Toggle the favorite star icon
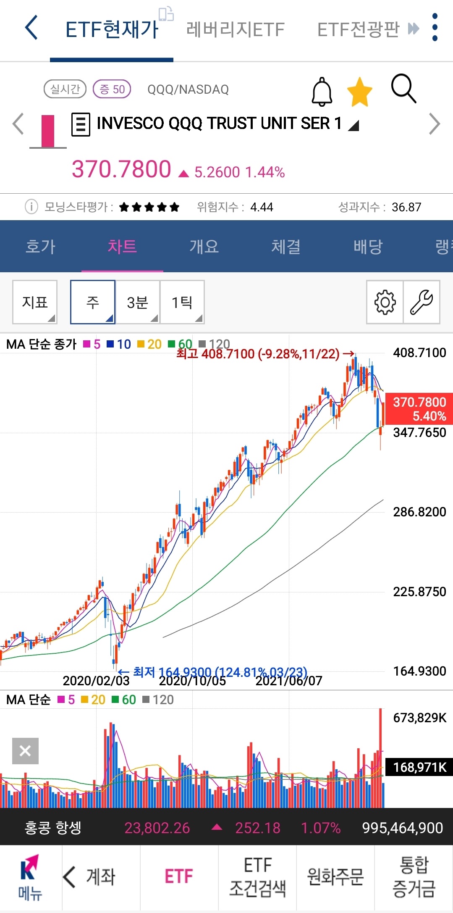Screen dimensions: 453x913 (360, 91)
